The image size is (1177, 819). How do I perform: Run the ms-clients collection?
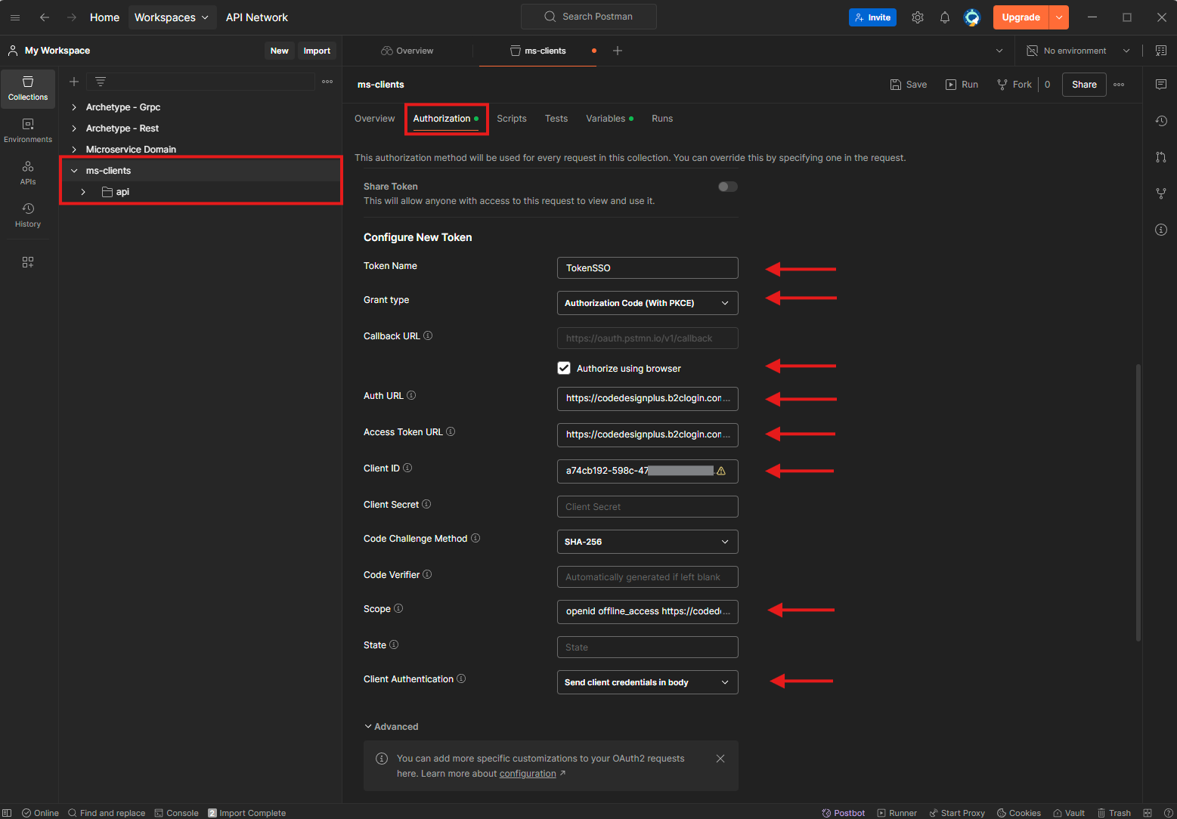click(x=962, y=85)
